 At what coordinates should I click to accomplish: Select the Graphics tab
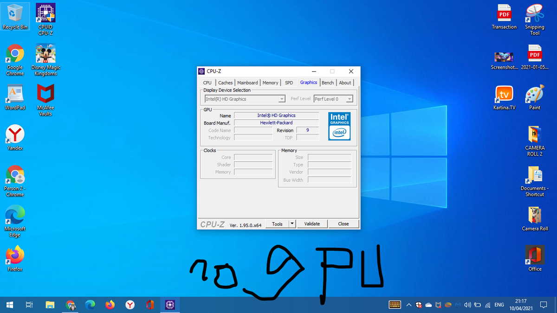(309, 82)
